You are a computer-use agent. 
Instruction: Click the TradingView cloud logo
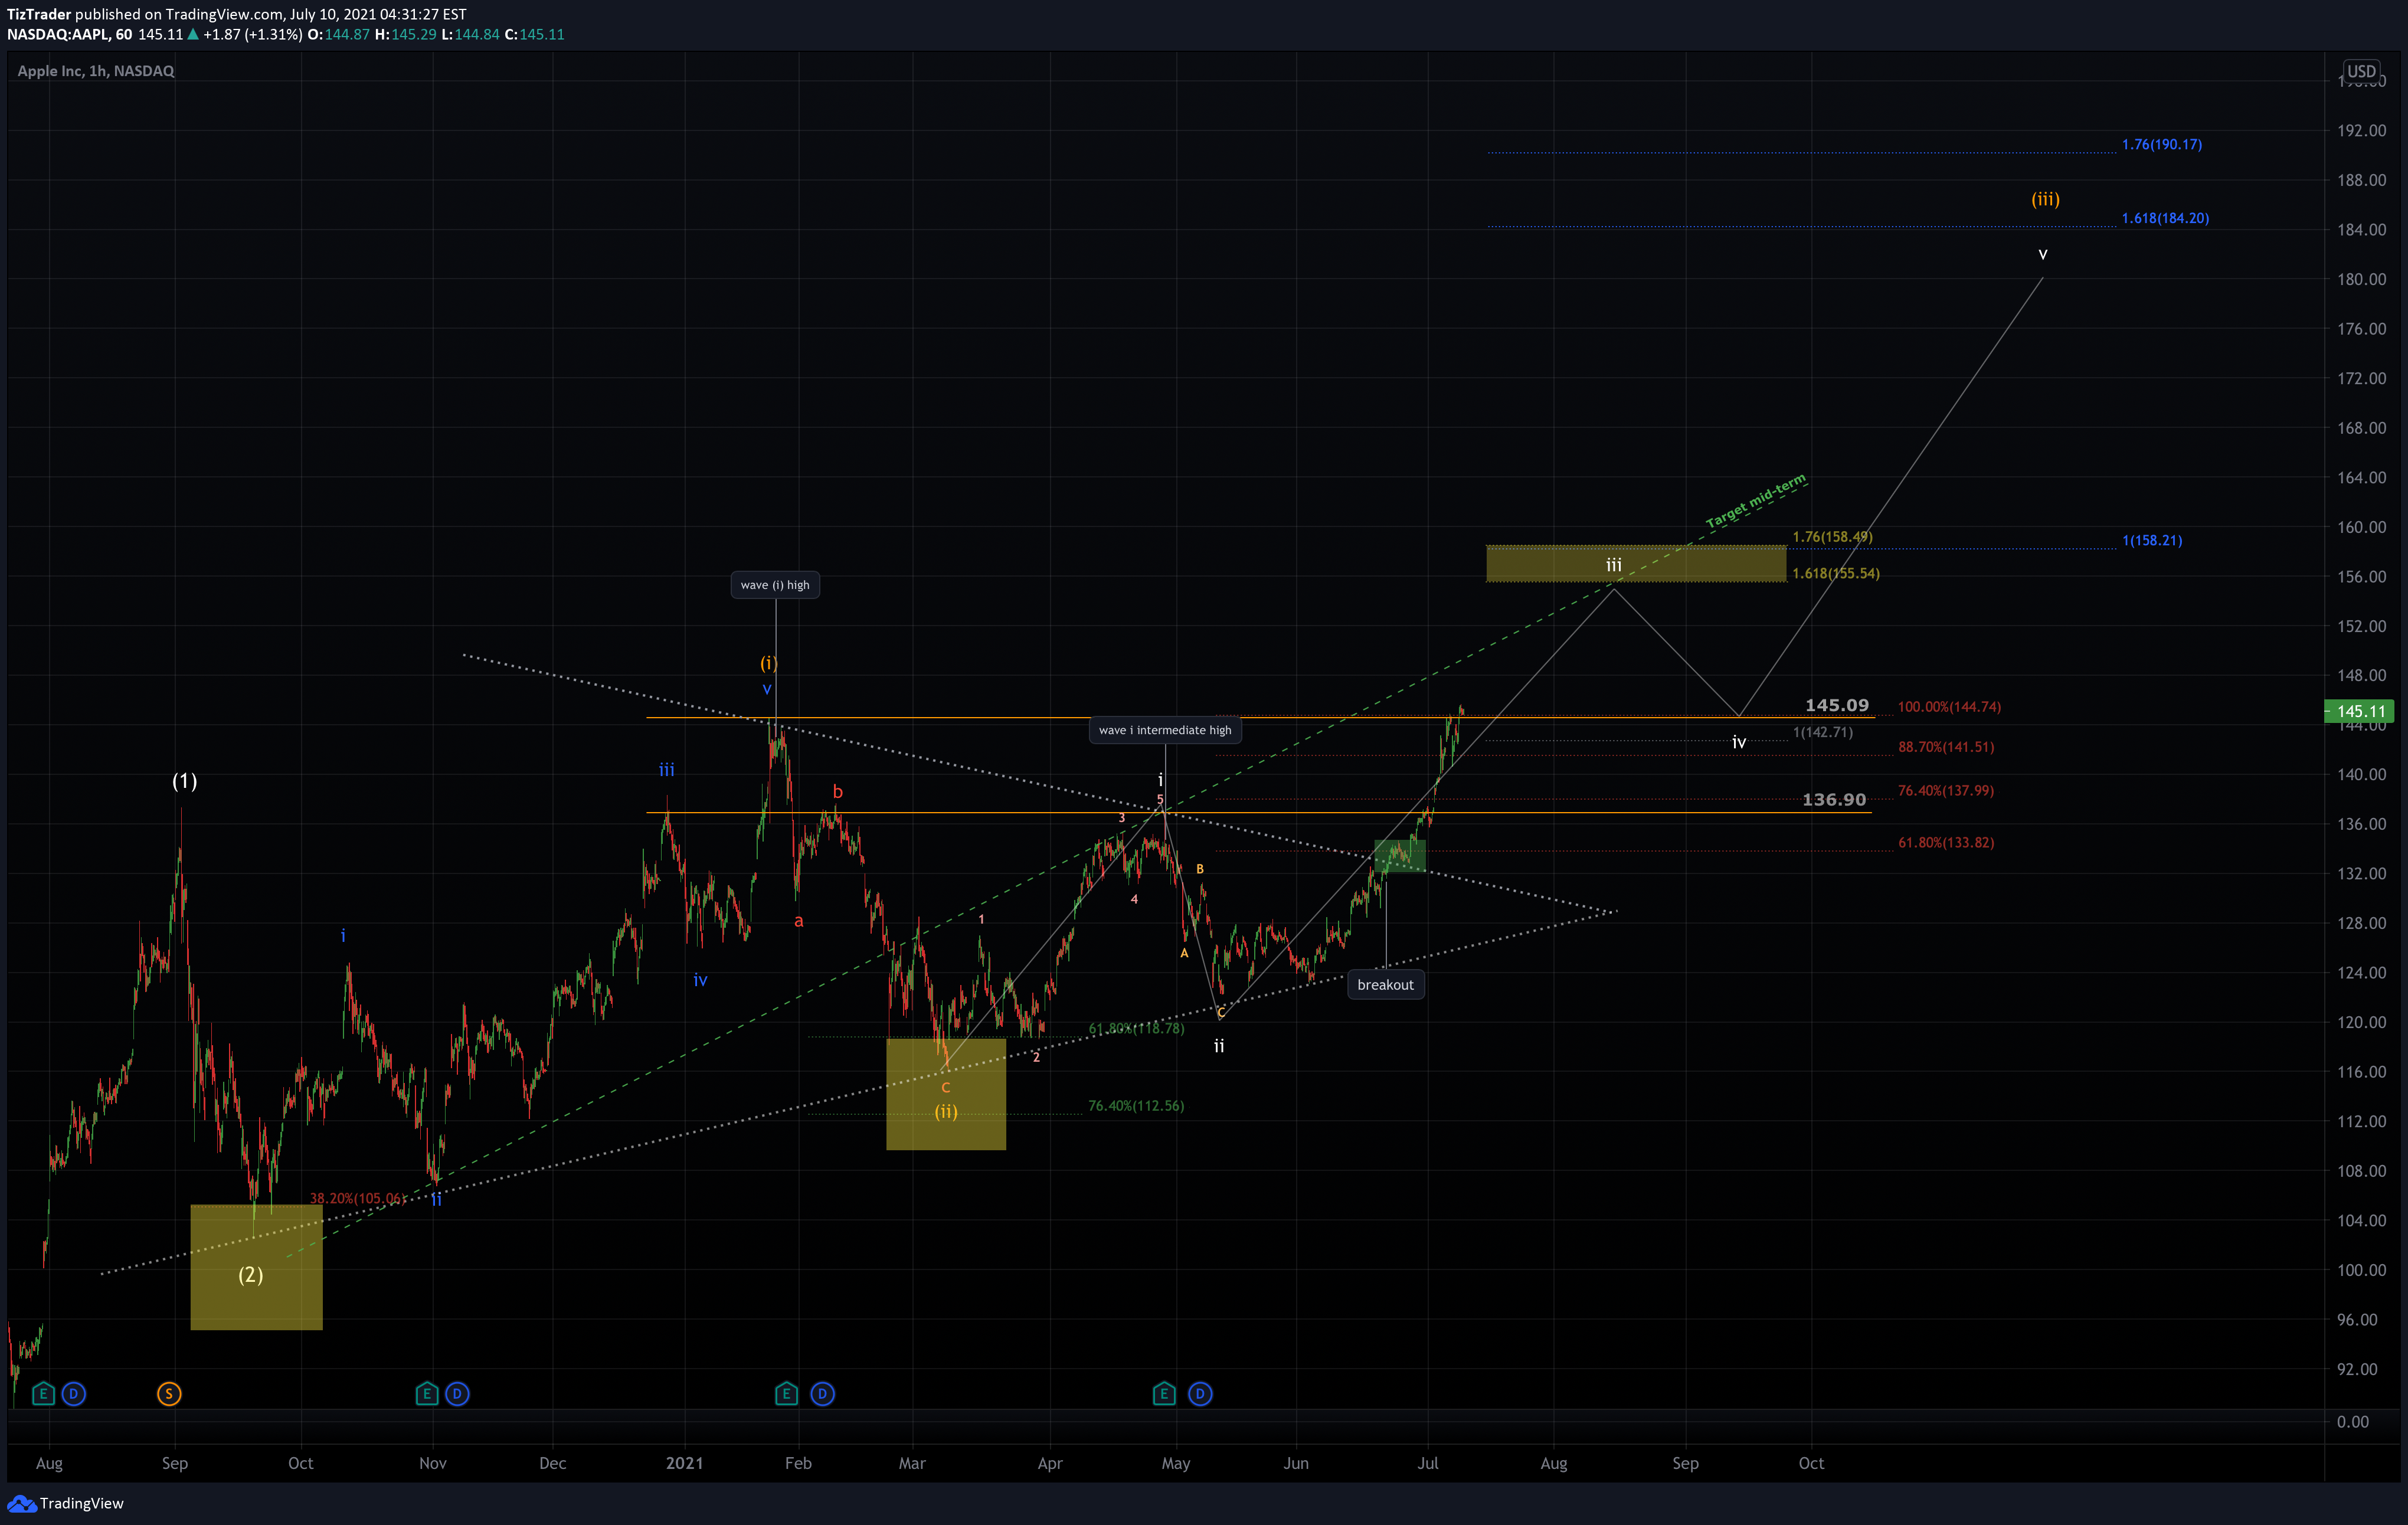click(21, 1504)
